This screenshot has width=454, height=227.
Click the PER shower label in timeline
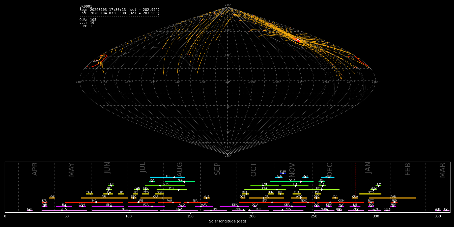[x=172, y=188]
